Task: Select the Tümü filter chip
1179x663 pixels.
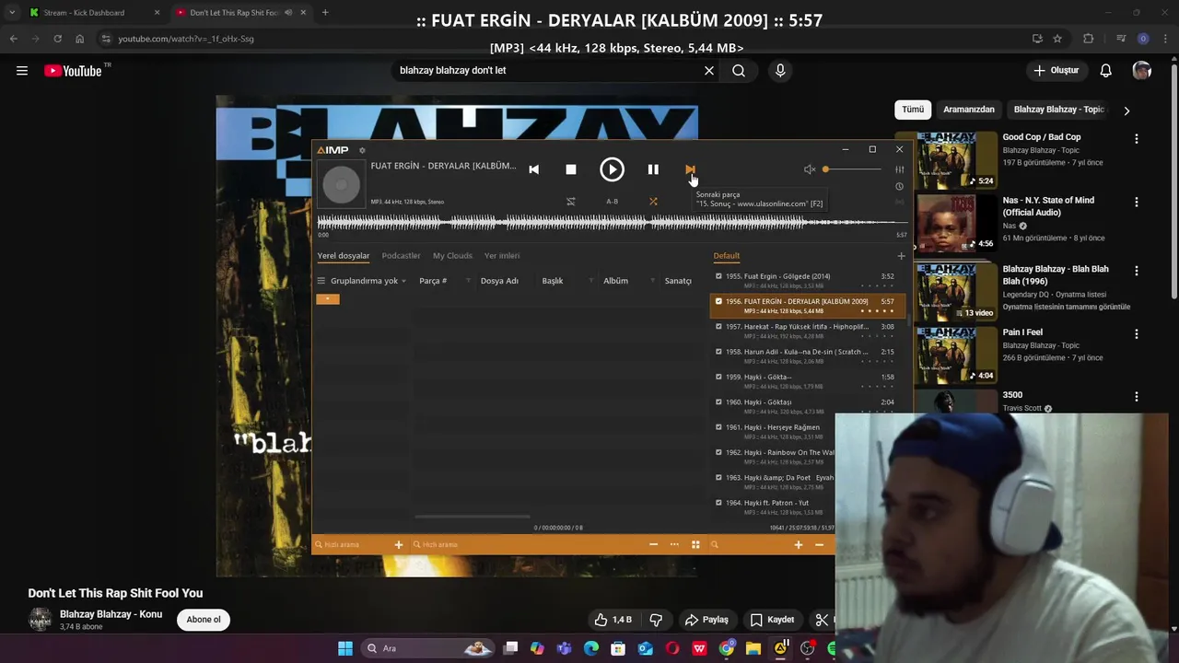Action: click(x=913, y=110)
